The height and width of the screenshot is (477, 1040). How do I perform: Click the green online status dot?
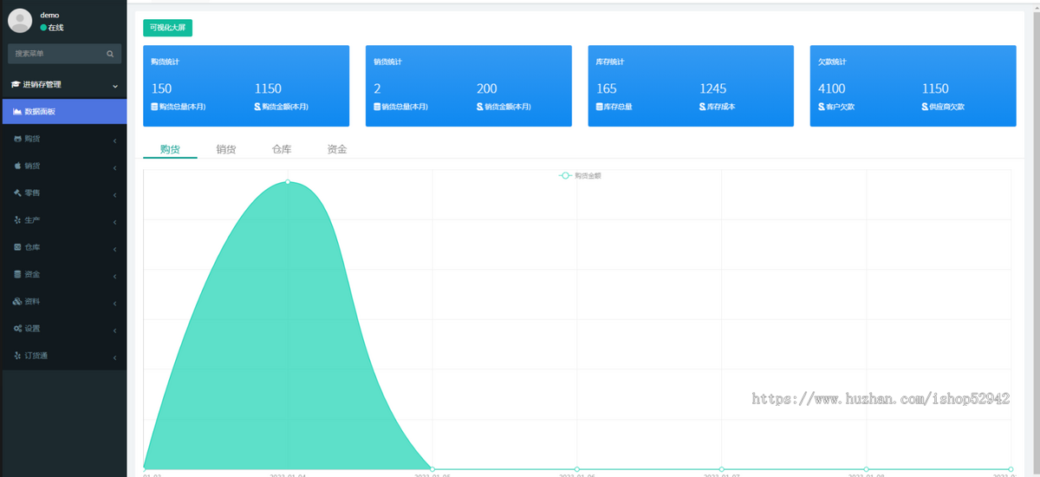(x=43, y=28)
